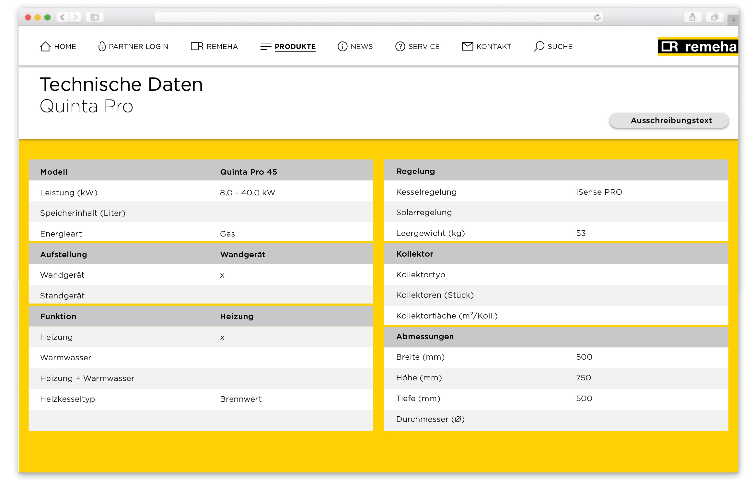Toggle the browser sidebar icon
This screenshot has width=754, height=486.
coord(95,17)
